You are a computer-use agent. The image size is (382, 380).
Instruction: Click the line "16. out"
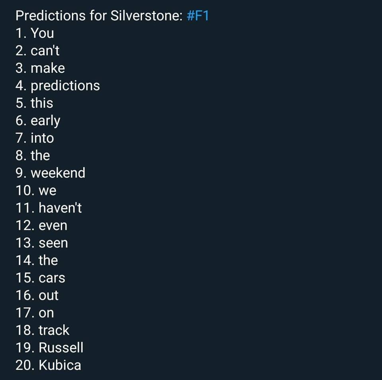tap(37, 296)
